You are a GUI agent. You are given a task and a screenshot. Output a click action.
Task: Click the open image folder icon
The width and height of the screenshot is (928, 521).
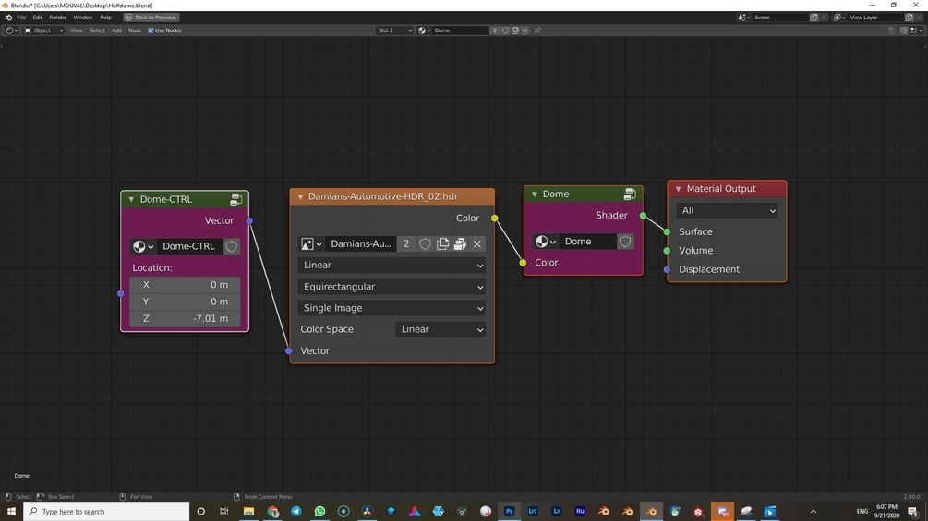[460, 244]
